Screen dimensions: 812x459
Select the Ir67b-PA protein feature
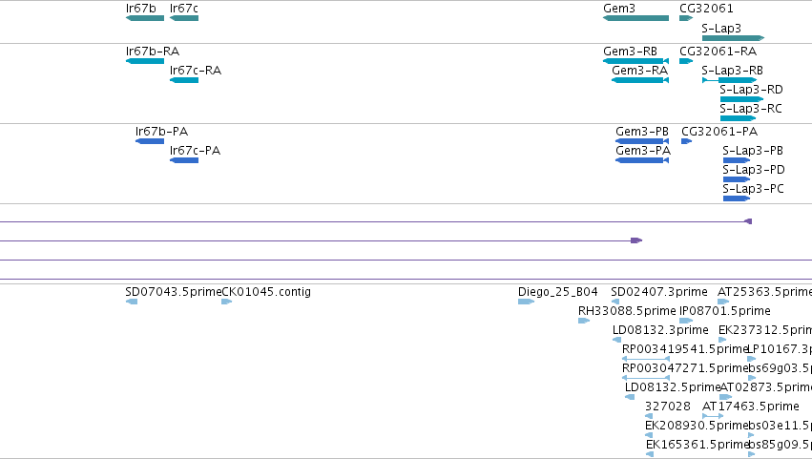click(x=150, y=141)
